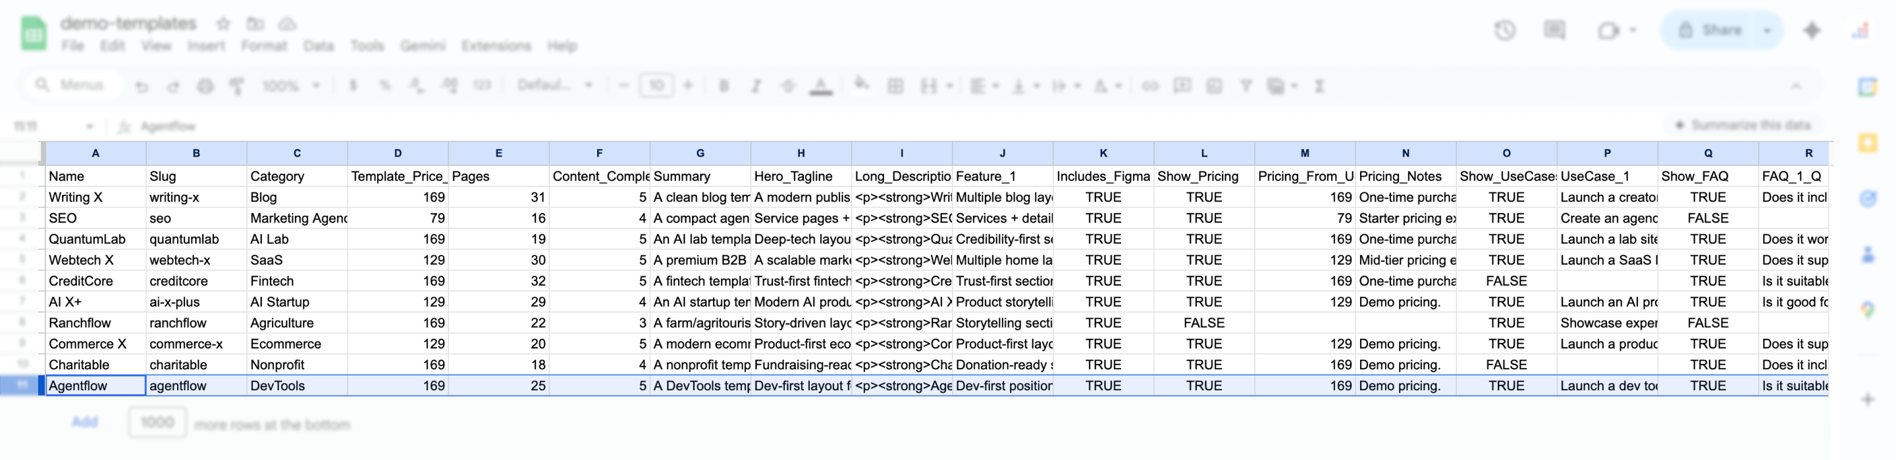Open more number formats (123)

click(481, 86)
